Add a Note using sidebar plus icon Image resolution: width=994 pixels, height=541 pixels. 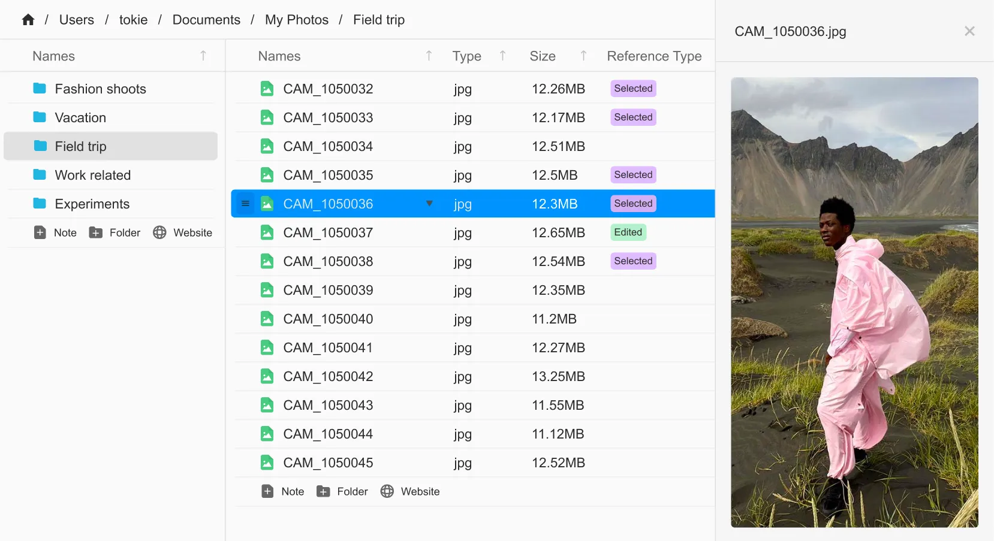40,232
